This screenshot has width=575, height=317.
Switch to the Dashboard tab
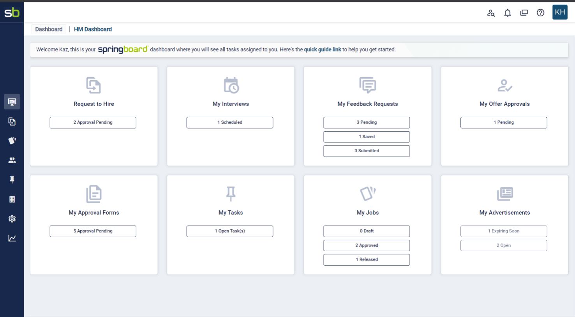49,29
